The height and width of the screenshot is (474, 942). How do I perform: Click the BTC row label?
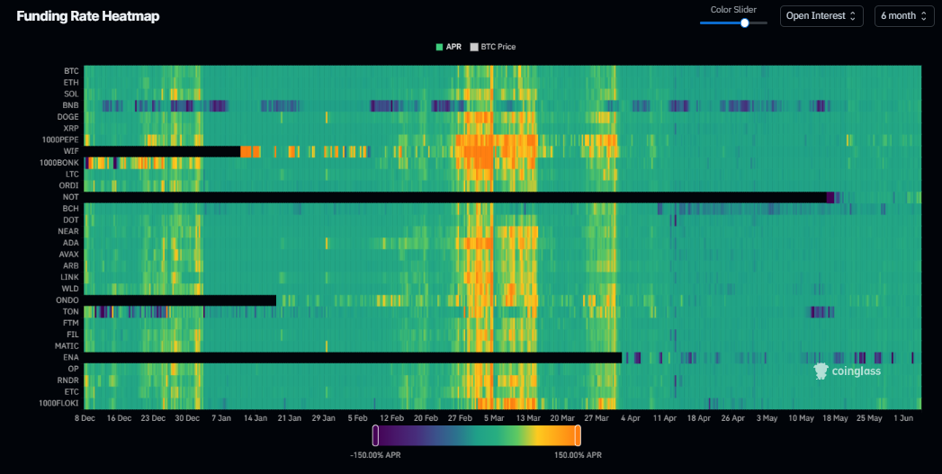[x=71, y=71]
